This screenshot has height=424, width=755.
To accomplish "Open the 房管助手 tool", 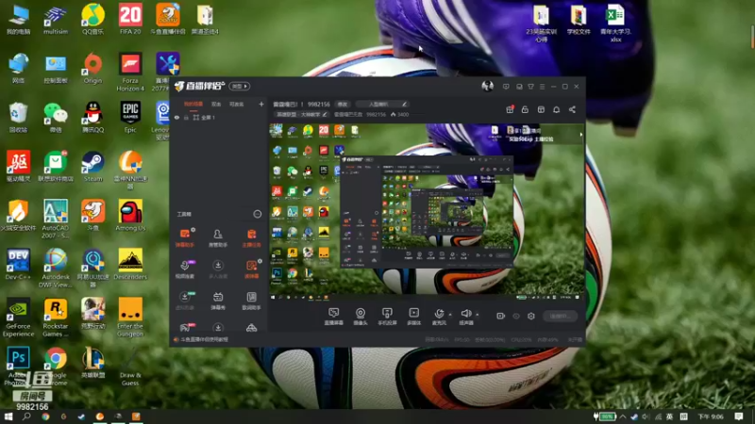I will tap(218, 238).
